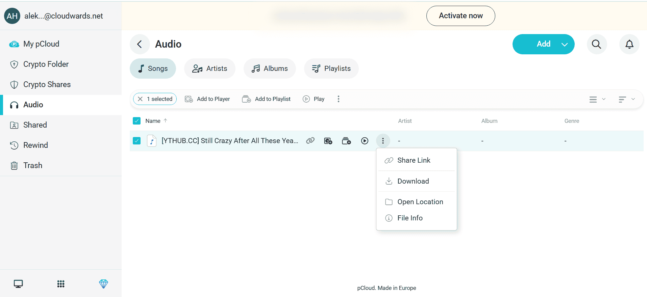The width and height of the screenshot is (647, 297).
Task: Switch to the Songs tab
Action: click(x=153, y=69)
